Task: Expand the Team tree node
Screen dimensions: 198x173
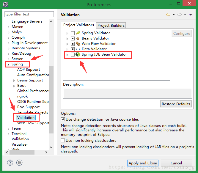Action: coord(8,129)
